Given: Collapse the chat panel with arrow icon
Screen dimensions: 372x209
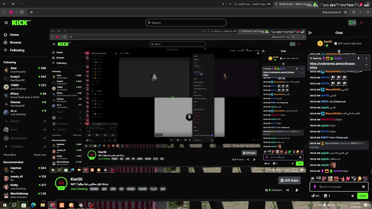Looking at the screenshot, I should point(310,33).
